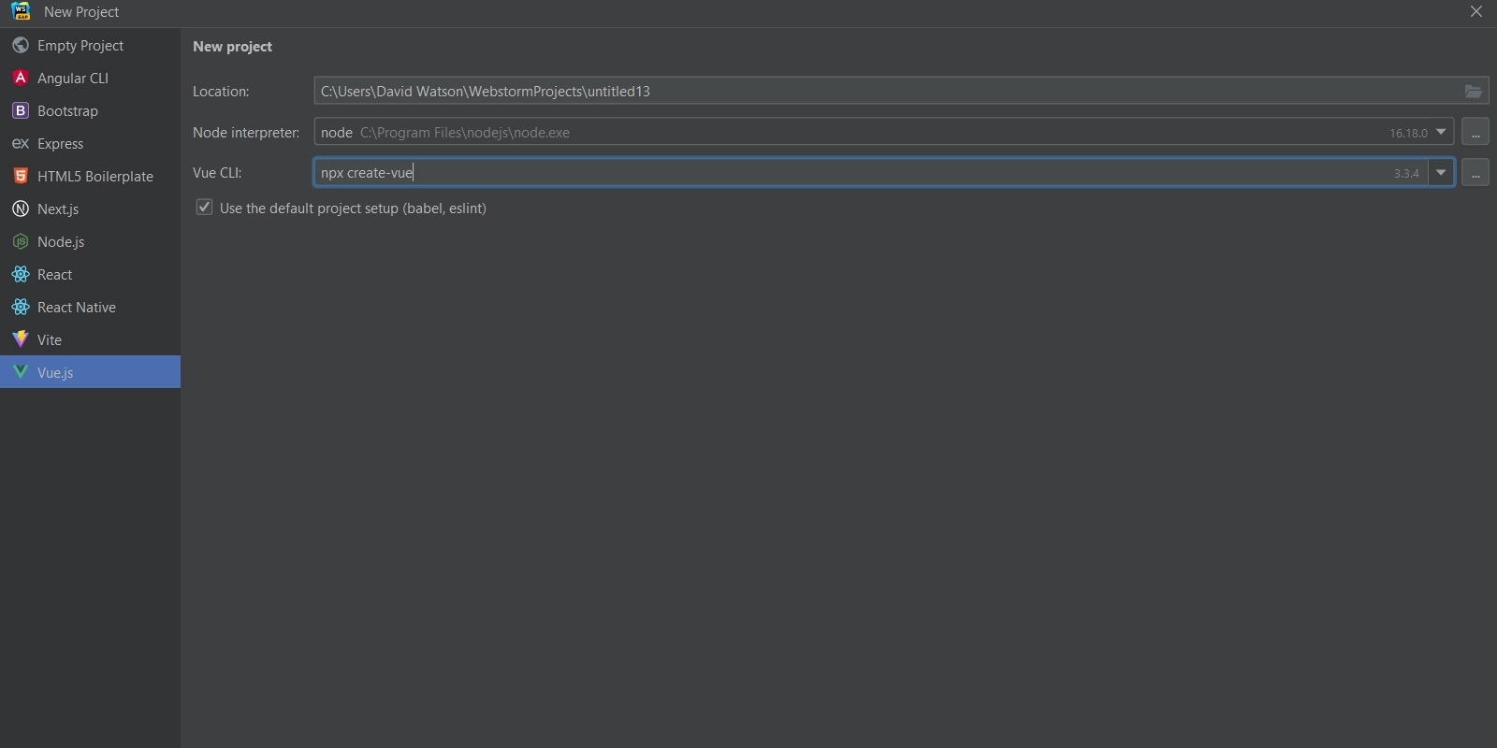Click the 'New project' heading text
1497x748 pixels.
point(232,47)
